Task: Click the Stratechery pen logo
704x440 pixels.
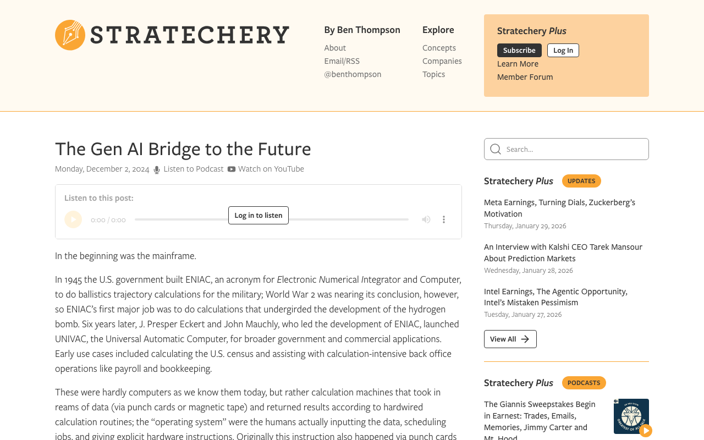Action: 69,34
